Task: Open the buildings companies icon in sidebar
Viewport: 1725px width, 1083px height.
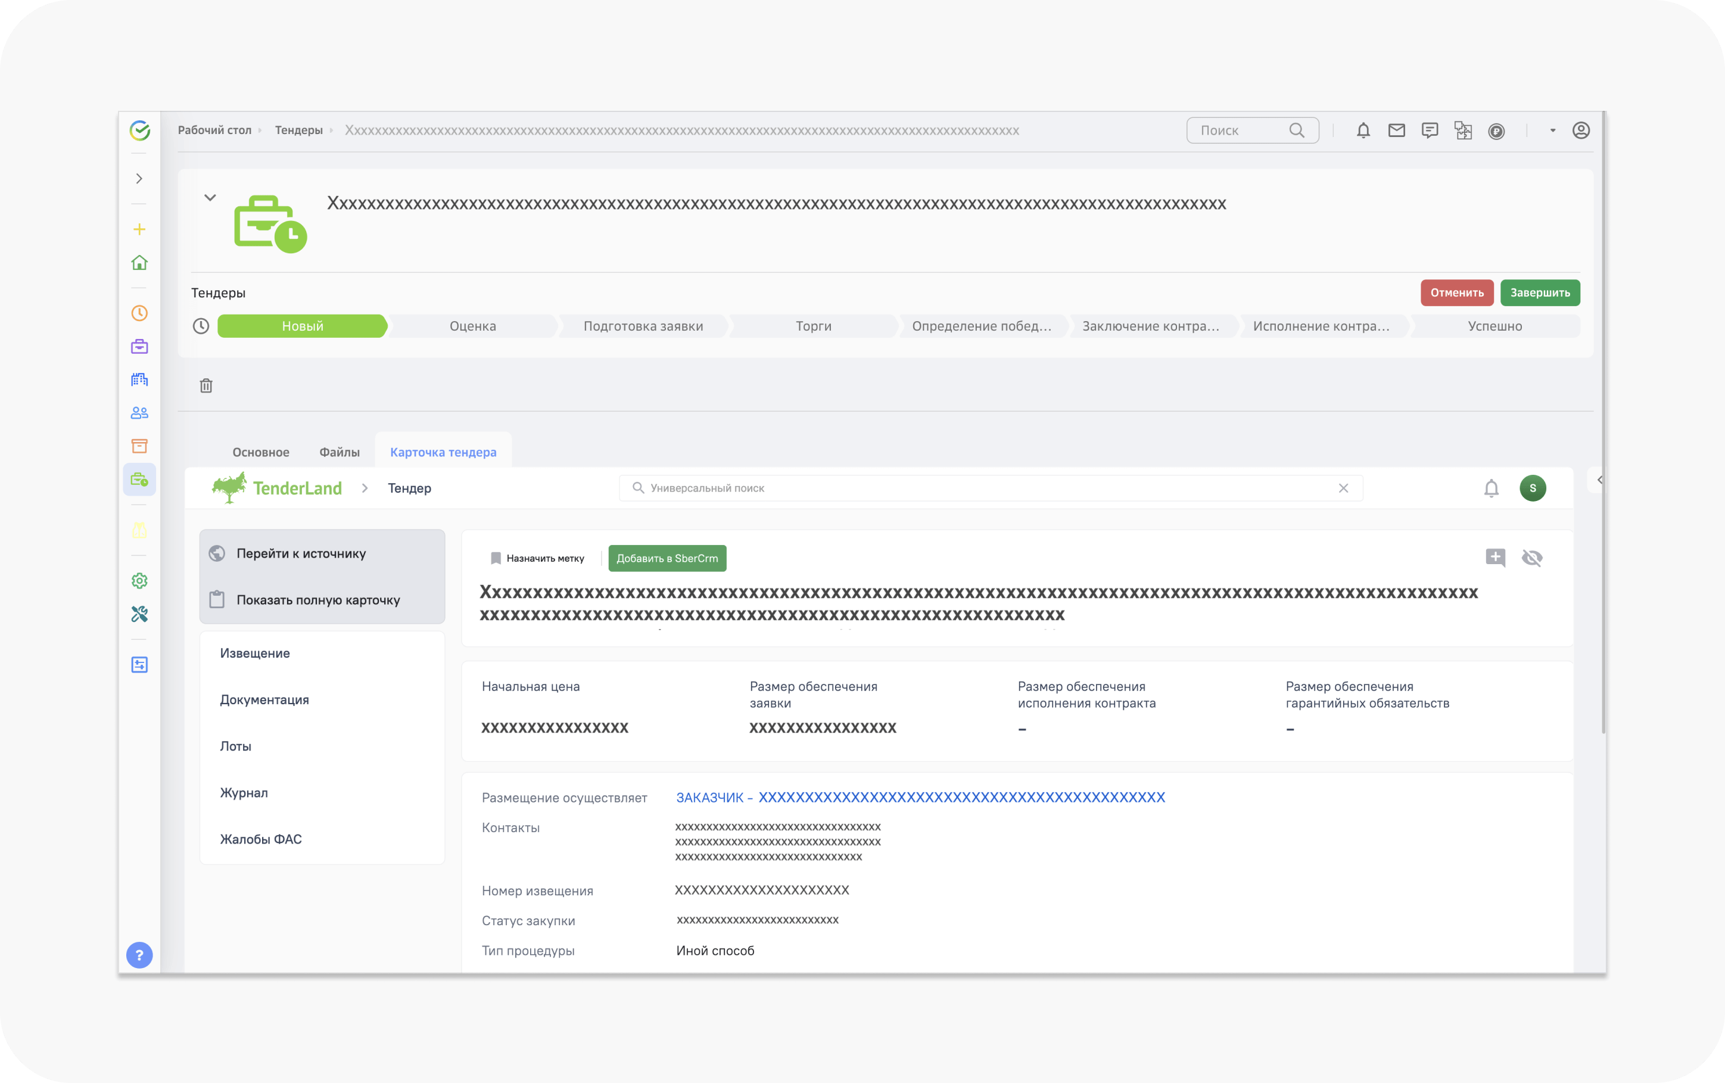Action: tap(139, 379)
